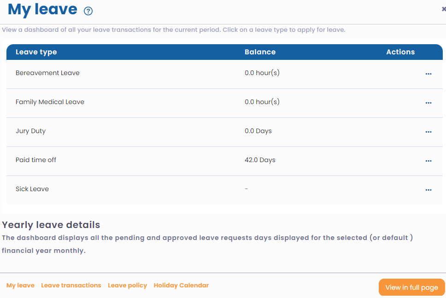This screenshot has height=298, width=446.
Task: Go to Leave policy tab
Action: tap(127, 285)
